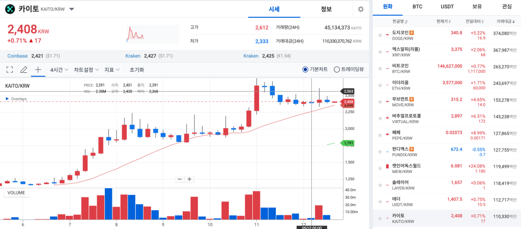The image size is (521, 229).
Task: Toggle 페페 favorite star
Action: [381, 135]
